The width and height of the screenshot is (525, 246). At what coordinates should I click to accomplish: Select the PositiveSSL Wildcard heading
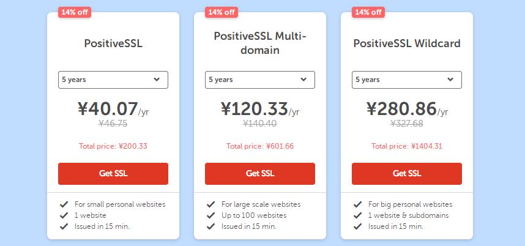[x=407, y=43]
